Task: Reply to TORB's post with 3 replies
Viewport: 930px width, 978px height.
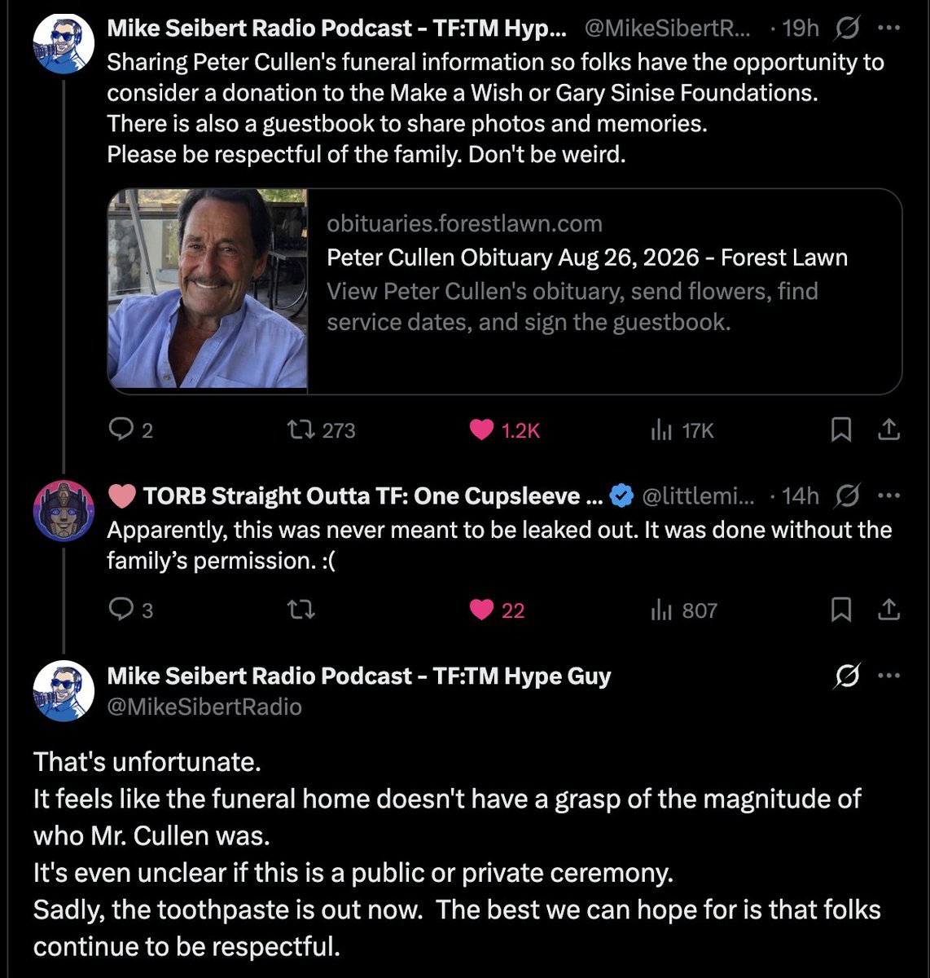Action: pyautogui.click(x=130, y=610)
